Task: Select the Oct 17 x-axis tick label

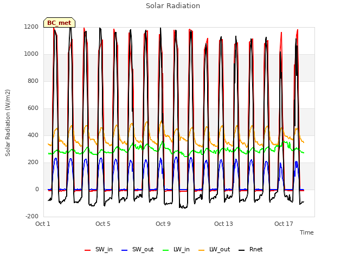Action: tap(284, 224)
